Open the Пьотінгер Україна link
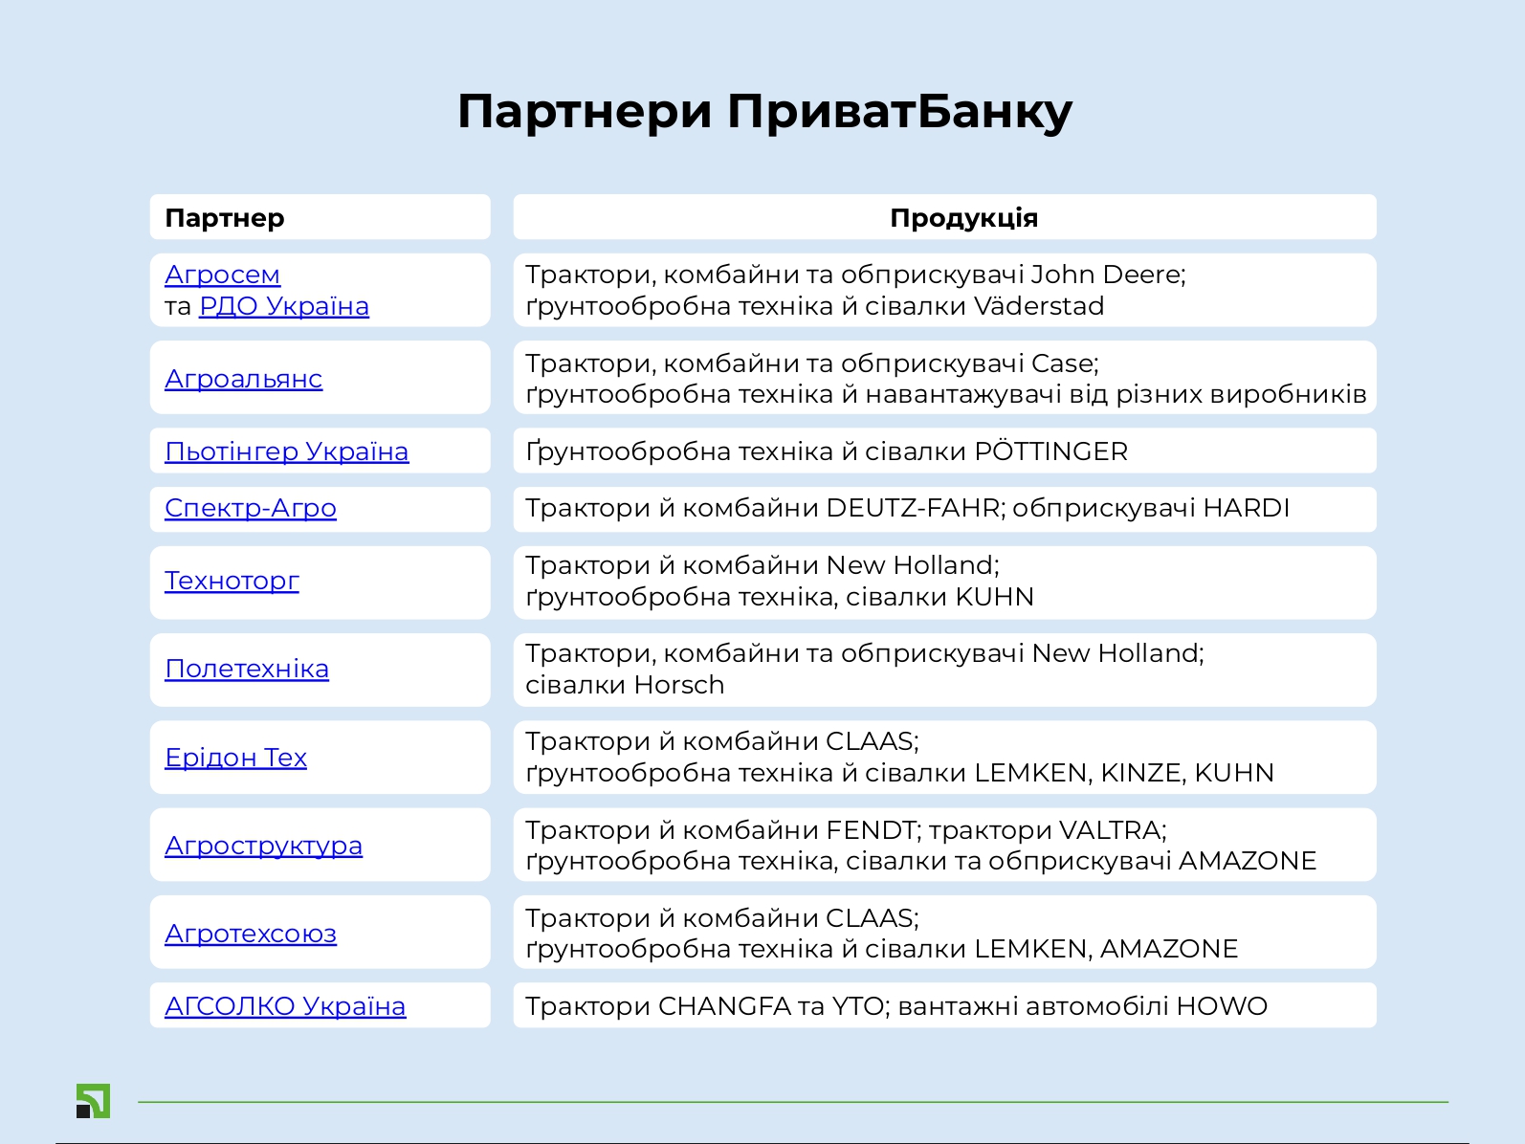Image resolution: width=1525 pixels, height=1144 pixels. [x=286, y=451]
